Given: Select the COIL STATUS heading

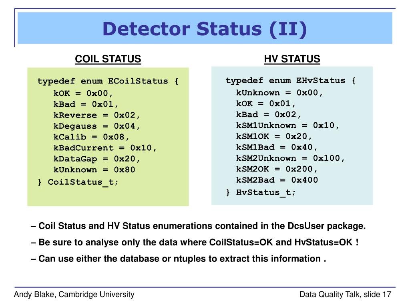Looking at the screenshot, I should coord(108,59).
